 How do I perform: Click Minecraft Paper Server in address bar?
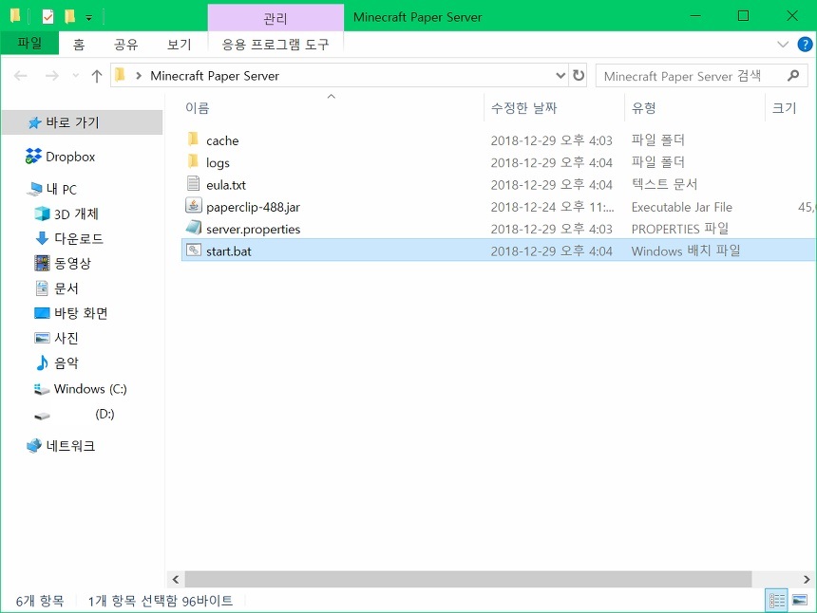pos(215,76)
